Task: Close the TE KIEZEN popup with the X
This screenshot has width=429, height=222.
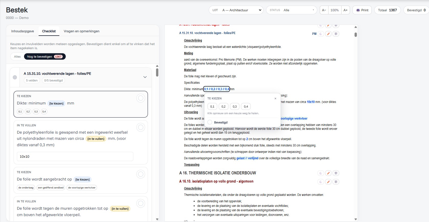Action: [x=275, y=98]
